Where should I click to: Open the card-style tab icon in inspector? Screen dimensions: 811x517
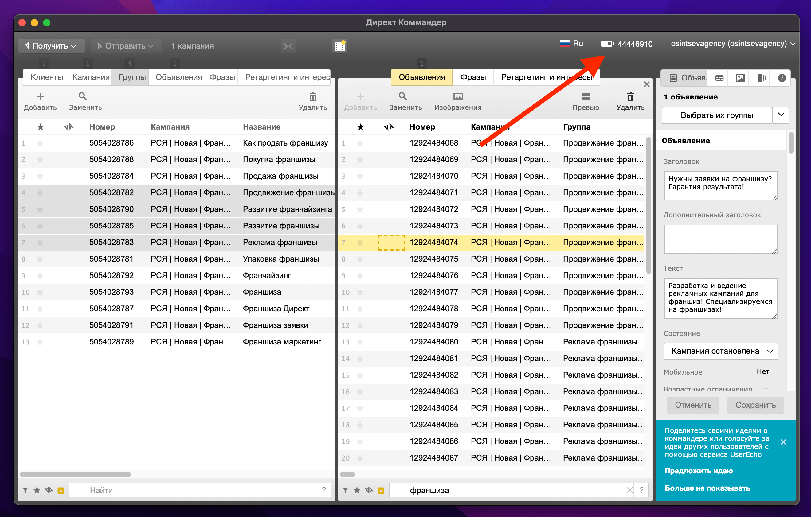(719, 78)
